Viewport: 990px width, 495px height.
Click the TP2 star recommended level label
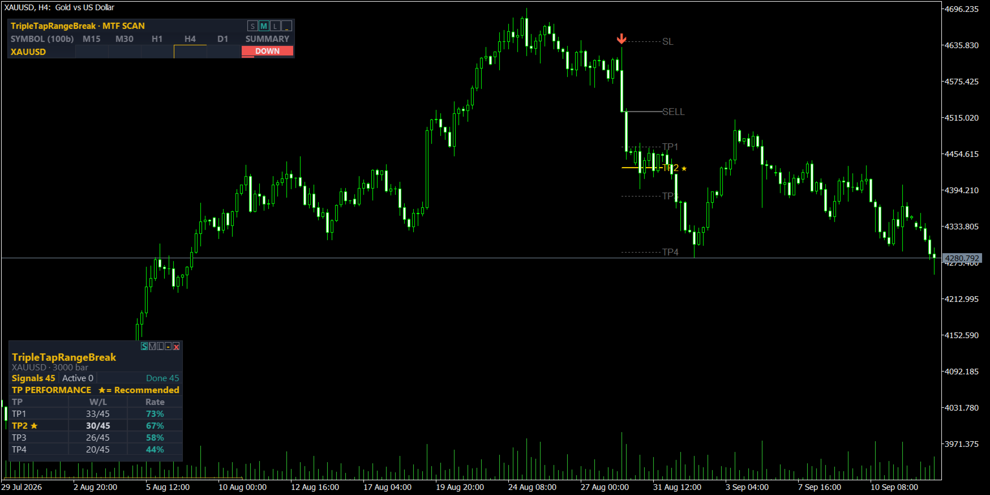pyautogui.click(x=675, y=168)
